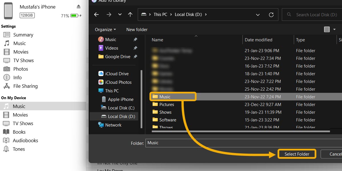Unpin Videos from Quick access
Screen dimensions: 342x171
[x=135, y=48]
